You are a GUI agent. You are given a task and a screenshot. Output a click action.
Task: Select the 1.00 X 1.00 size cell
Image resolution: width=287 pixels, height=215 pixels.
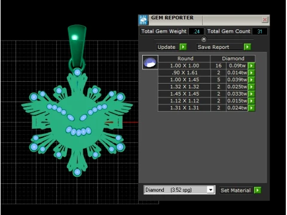(184, 66)
